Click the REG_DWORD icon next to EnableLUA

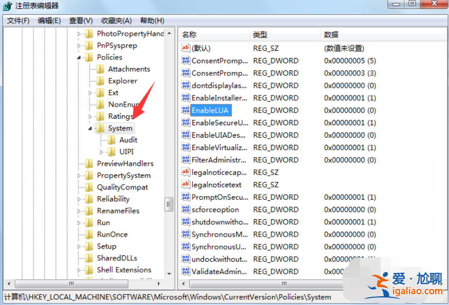point(186,110)
